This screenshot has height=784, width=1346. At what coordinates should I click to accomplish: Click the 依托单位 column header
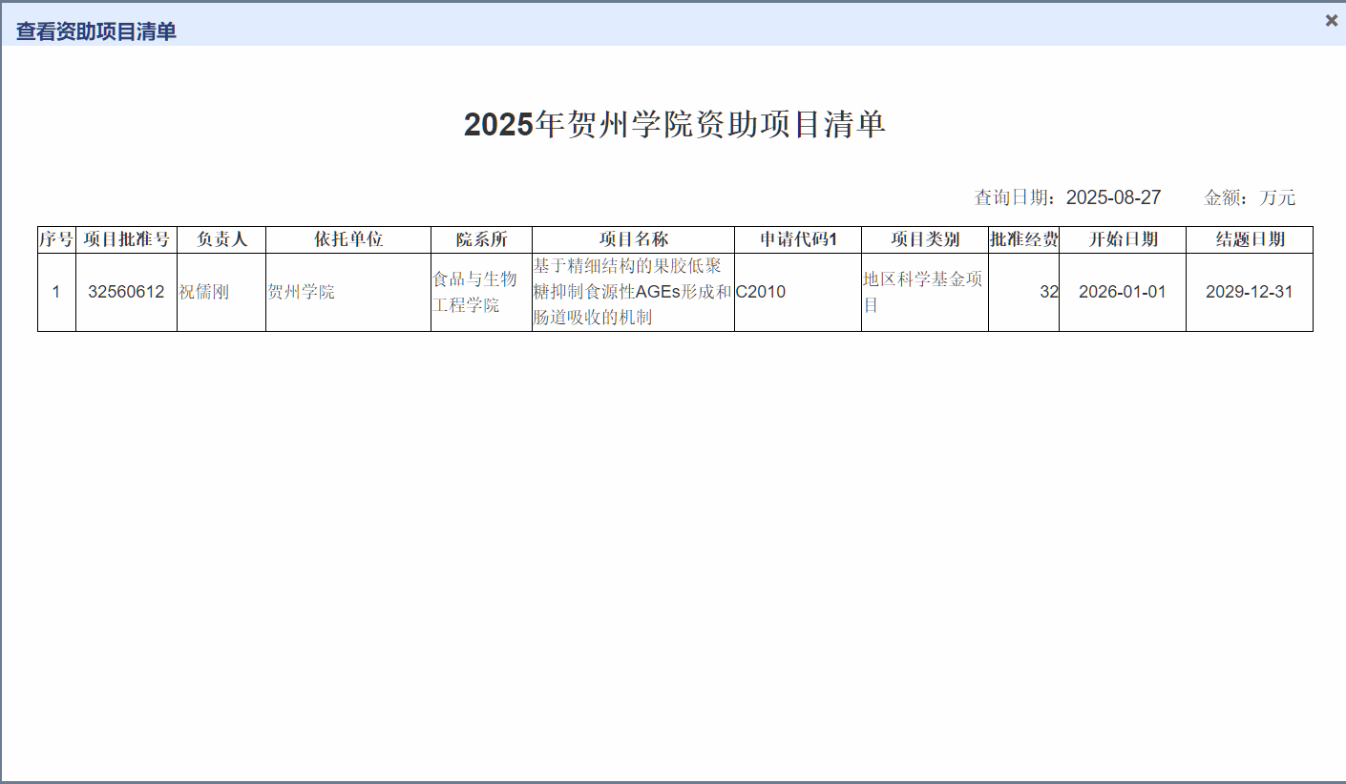[x=348, y=239]
